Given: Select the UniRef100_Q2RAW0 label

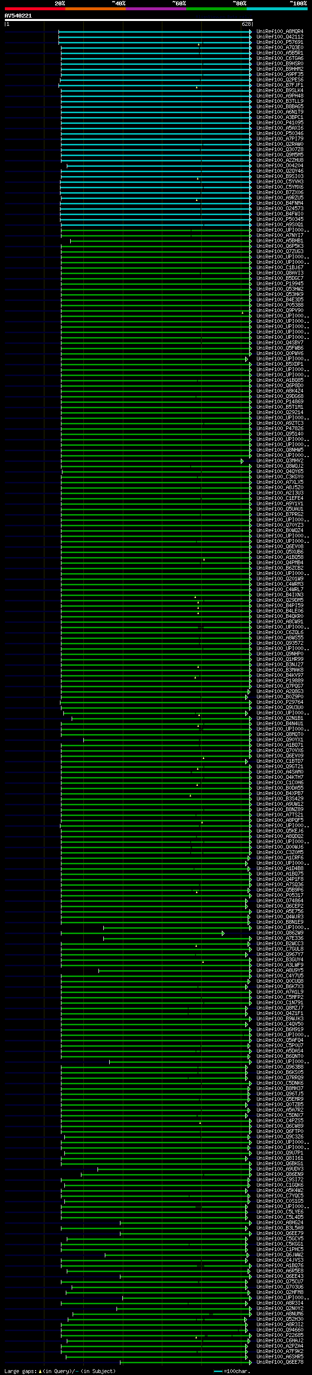Looking at the screenshot, I should pos(279,144).
